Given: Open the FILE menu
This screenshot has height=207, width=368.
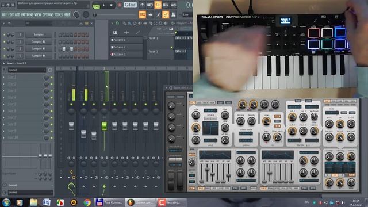Looking at the screenshot, I should click(x=4, y=14).
